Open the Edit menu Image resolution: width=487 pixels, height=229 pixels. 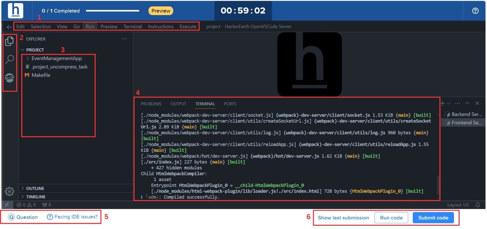[x=20, y=26]
